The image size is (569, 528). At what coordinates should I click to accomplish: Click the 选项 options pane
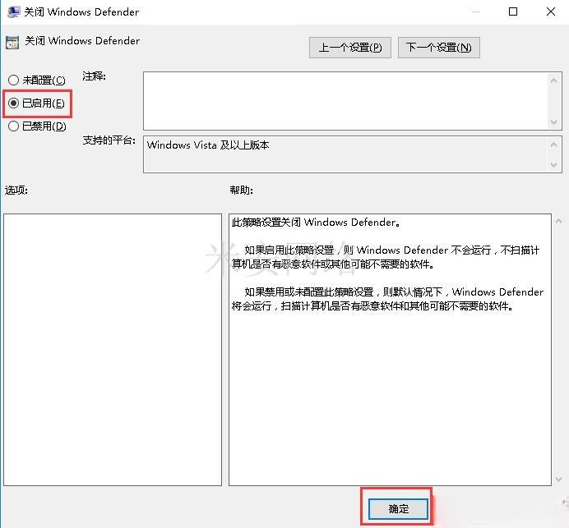tap(113, 350)
